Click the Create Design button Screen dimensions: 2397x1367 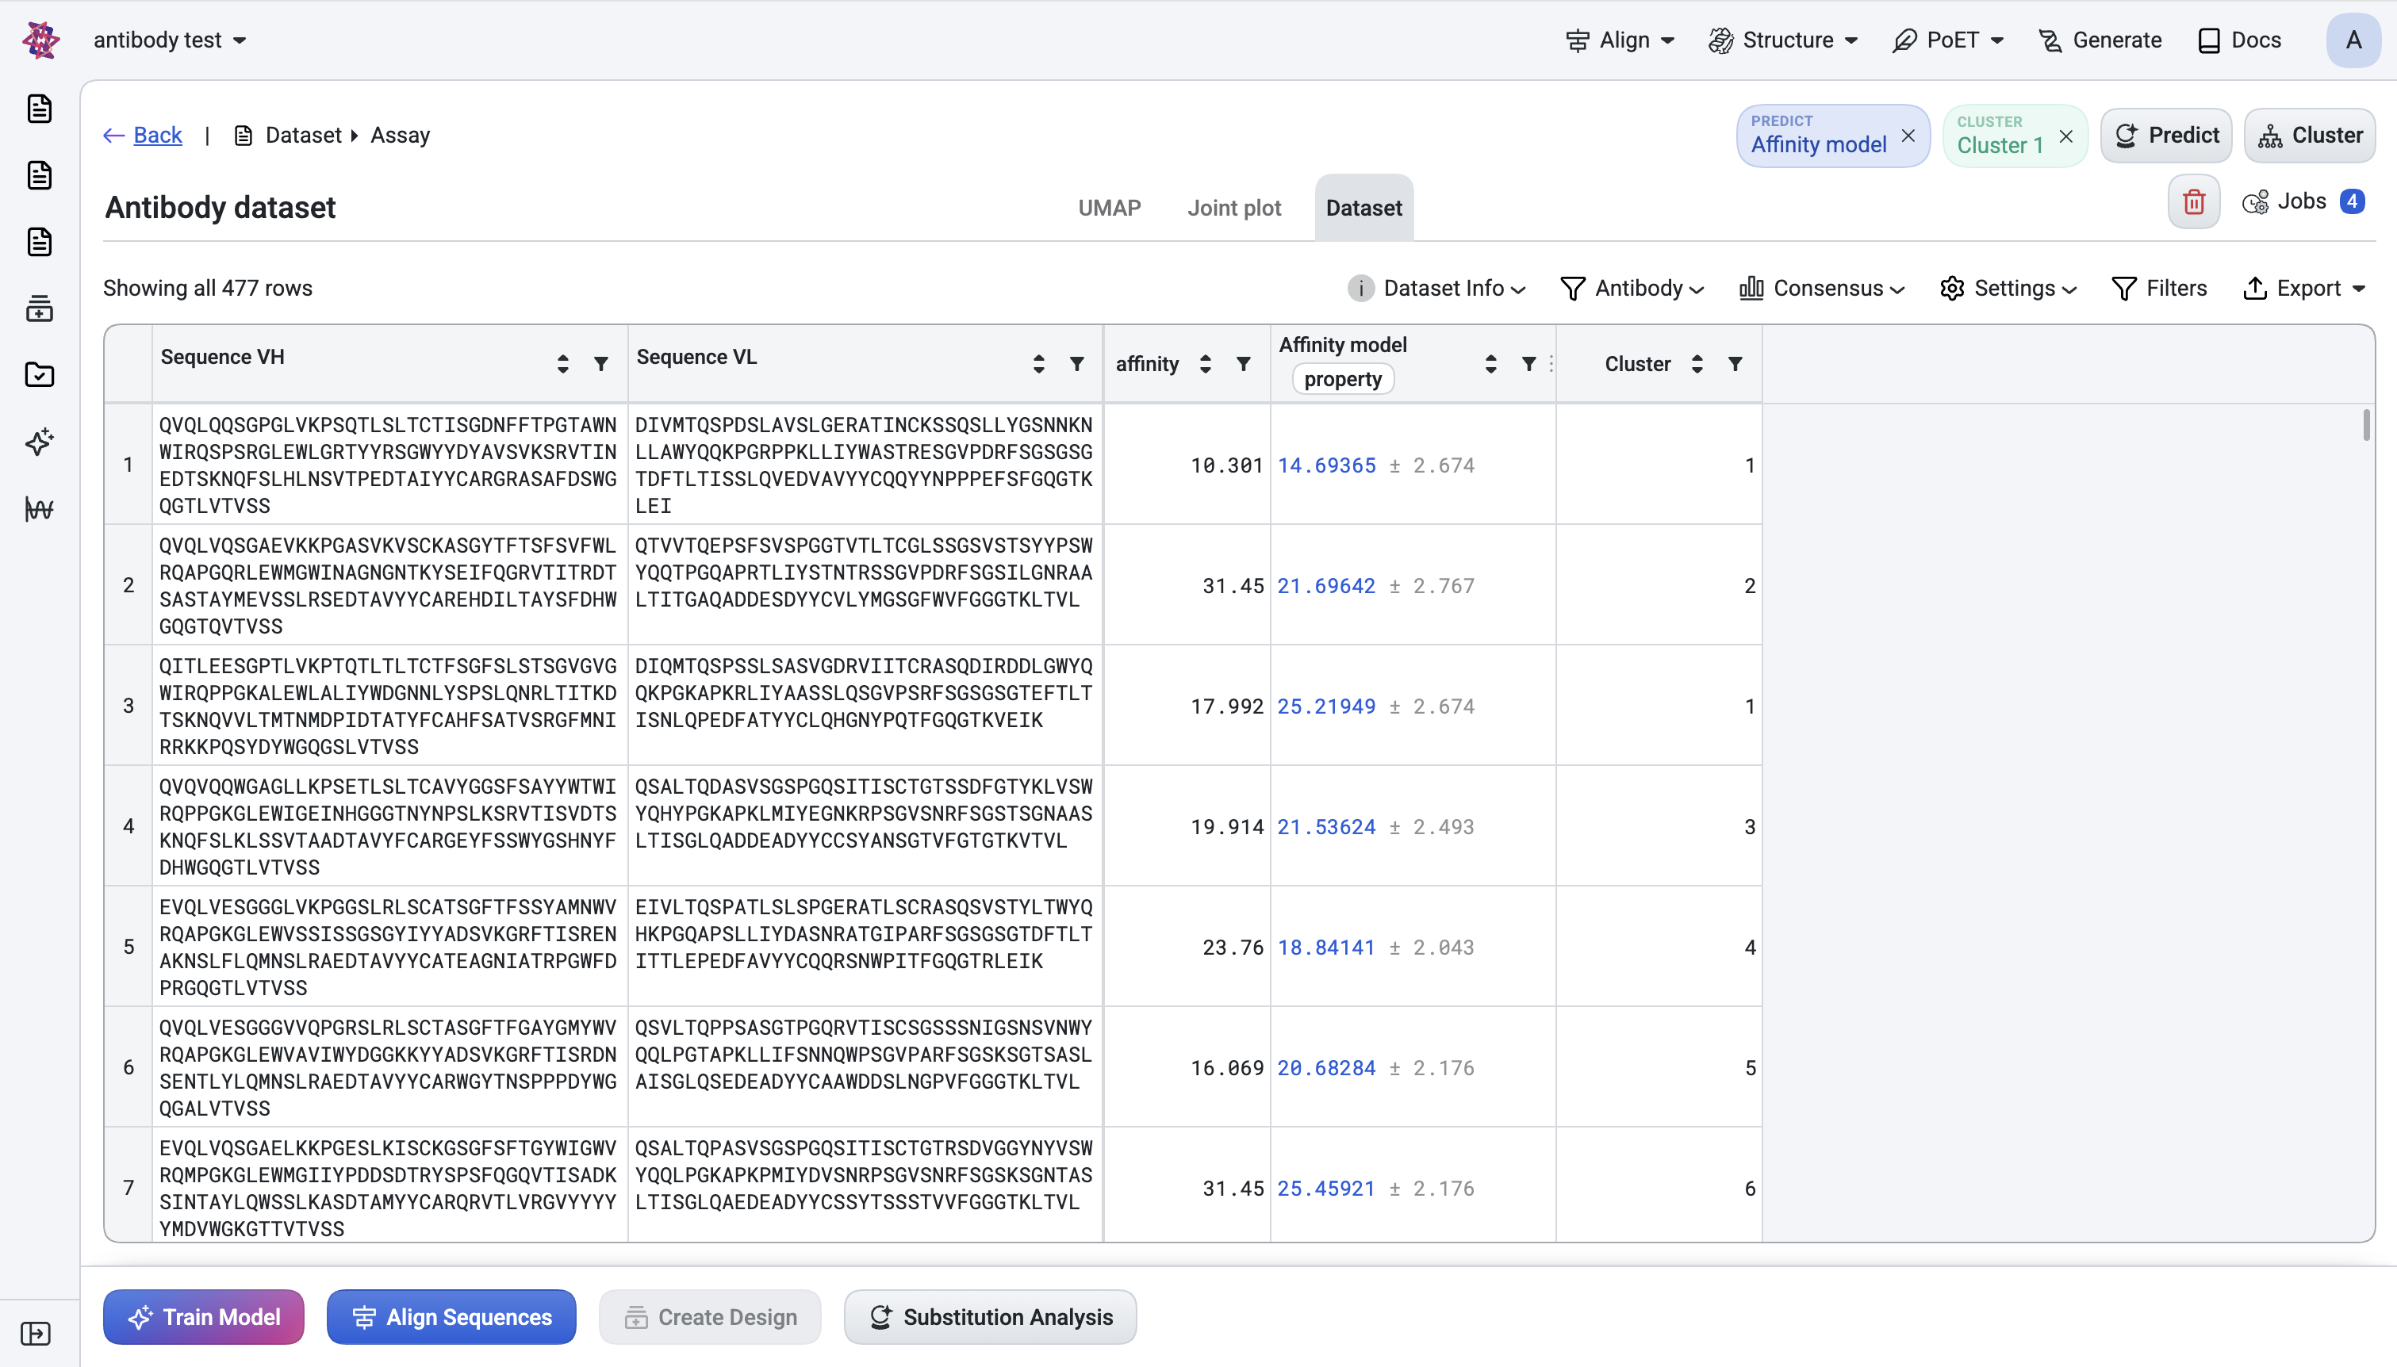[711, 1316]
